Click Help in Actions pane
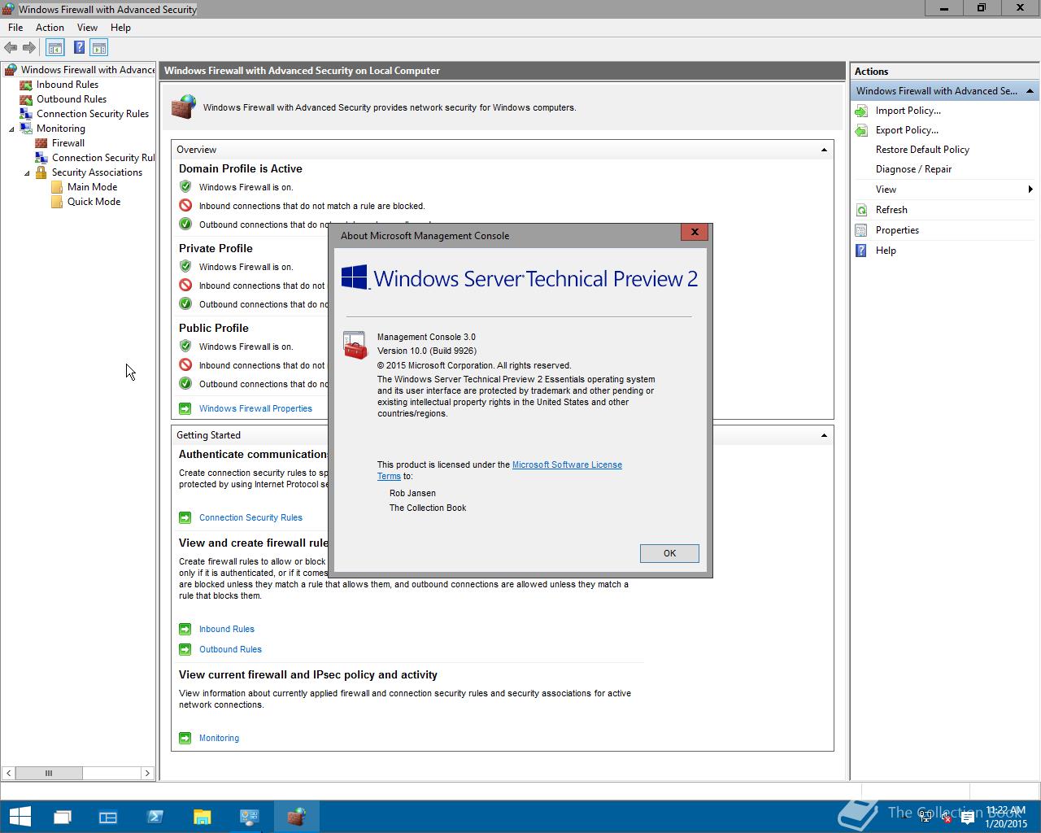This screenshot has height=833, width=1041. tap(886, 251)
